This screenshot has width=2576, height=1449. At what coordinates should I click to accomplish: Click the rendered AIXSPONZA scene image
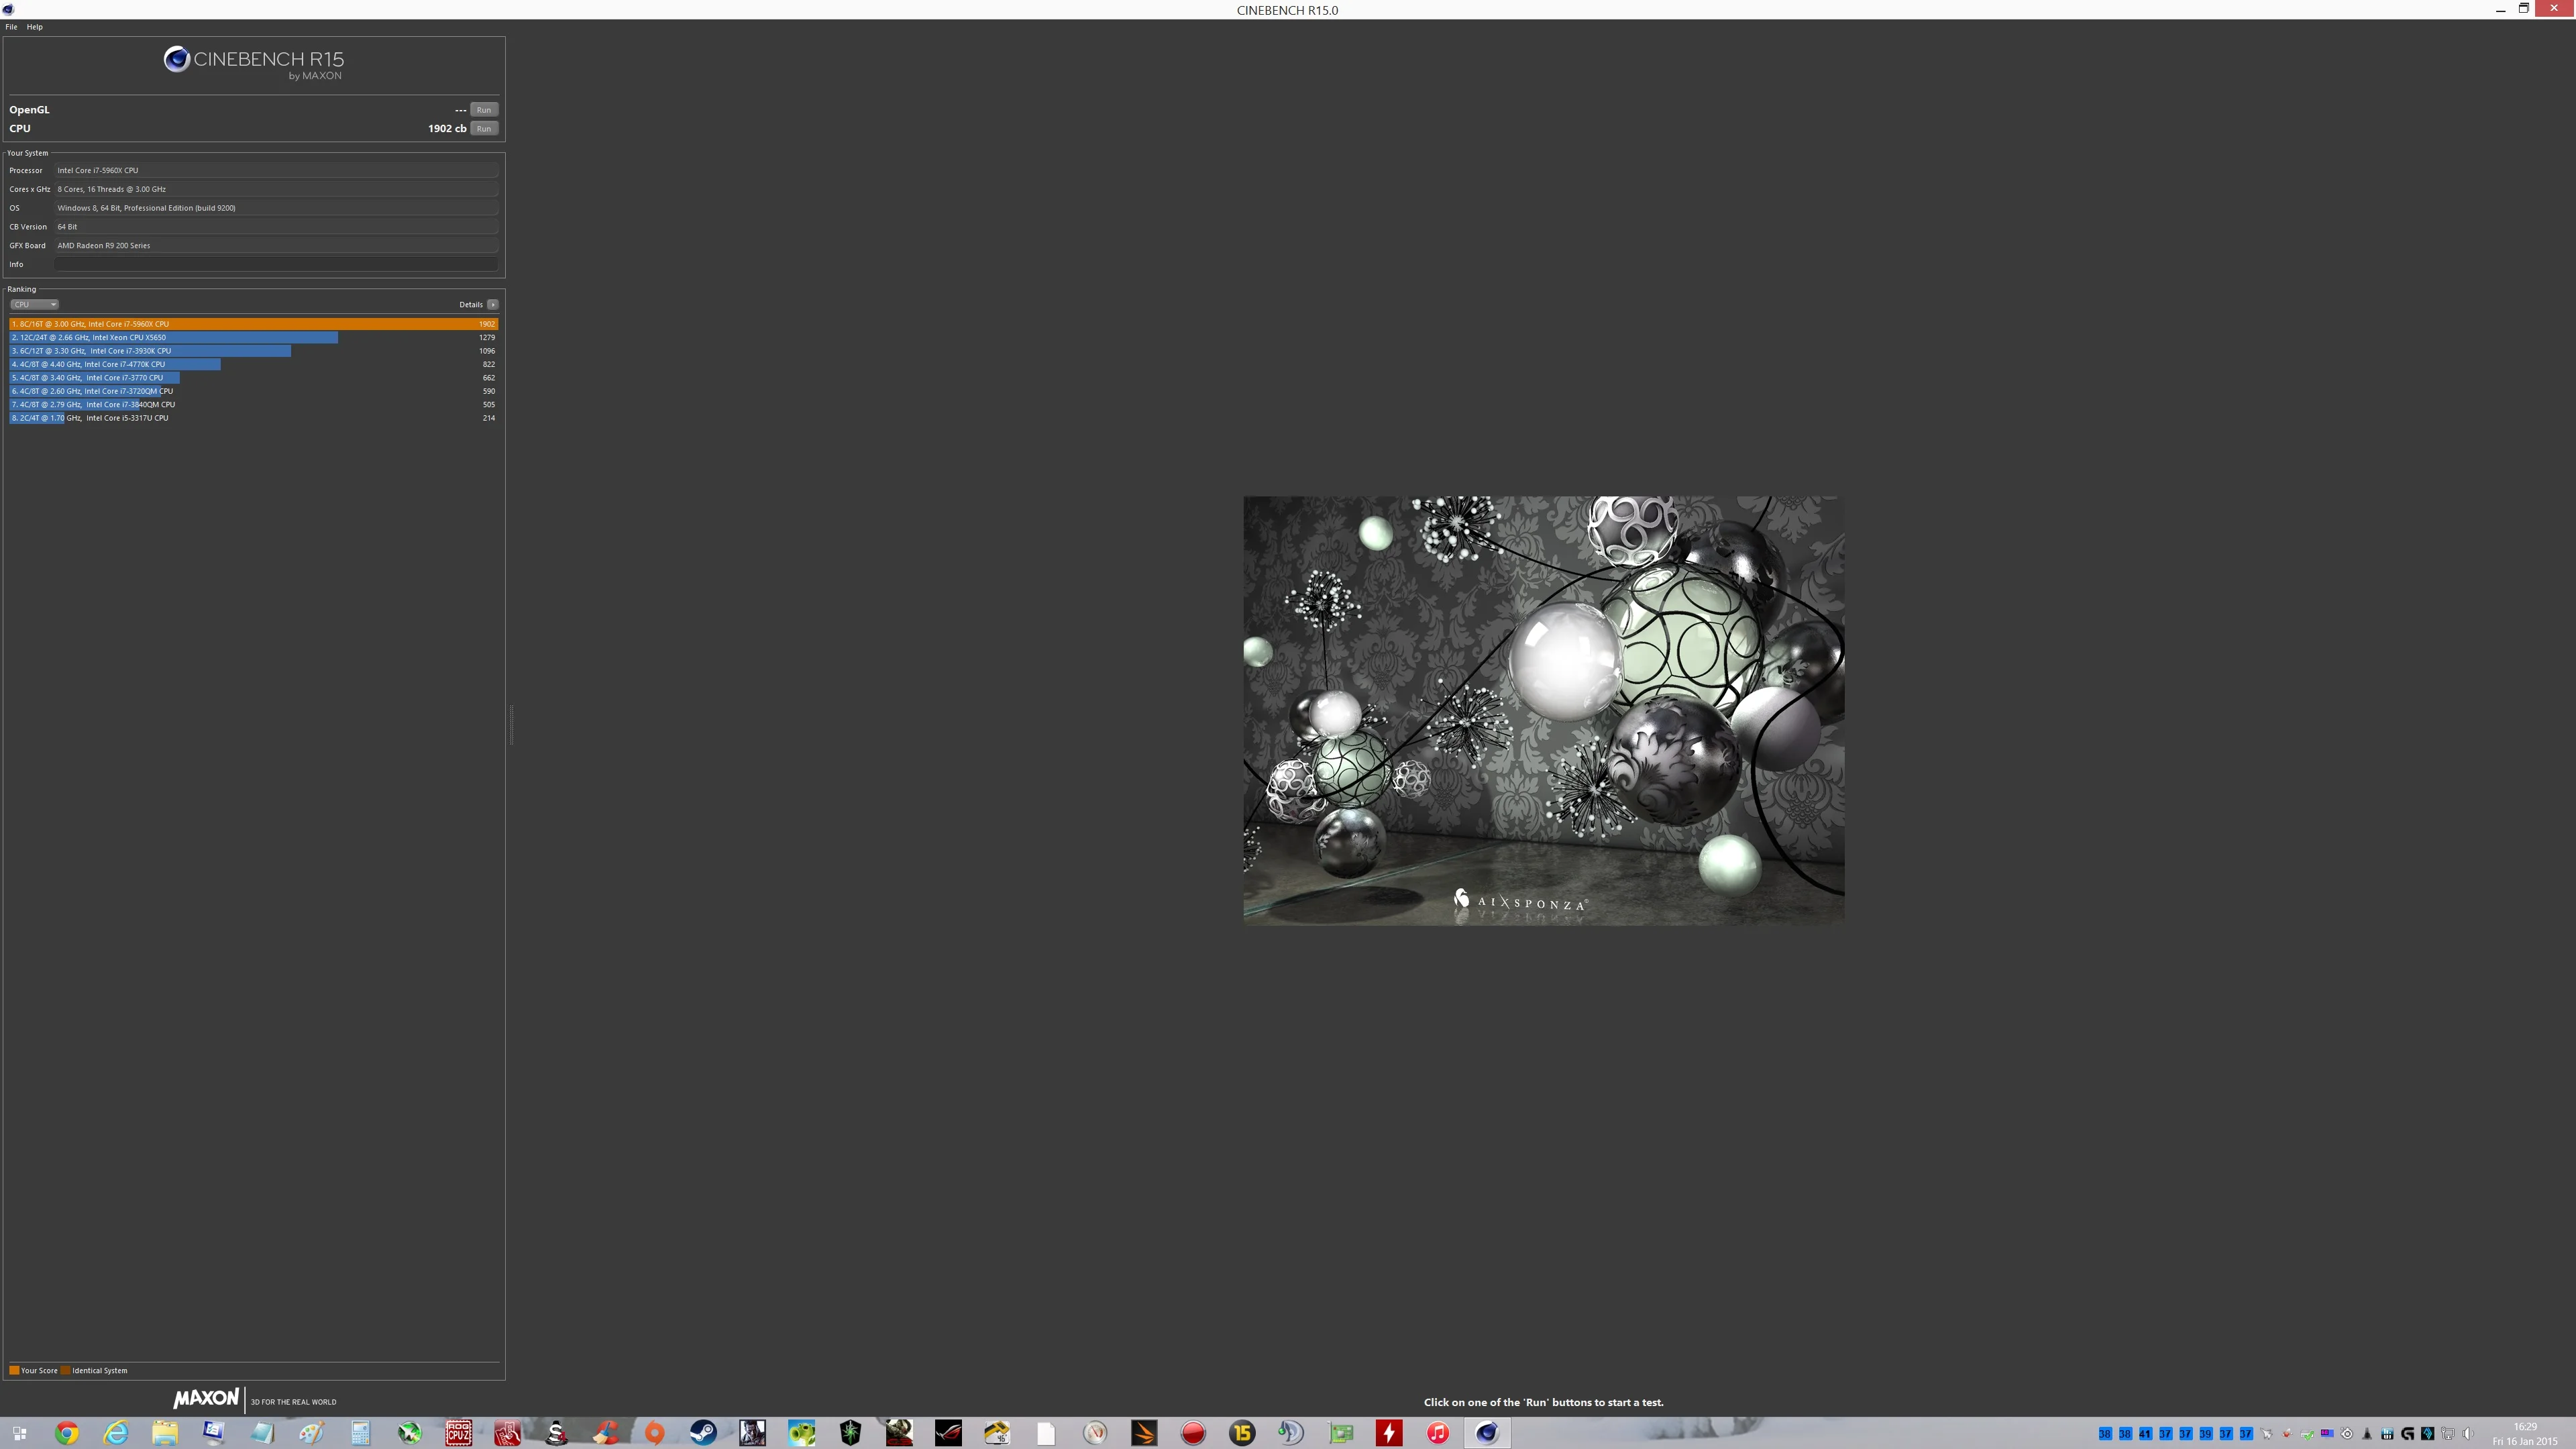tap(1544, 710)
